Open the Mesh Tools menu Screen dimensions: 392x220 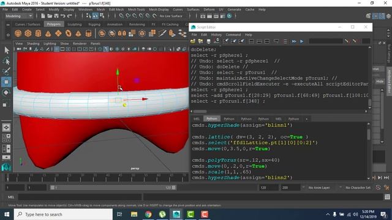point(136,10)
